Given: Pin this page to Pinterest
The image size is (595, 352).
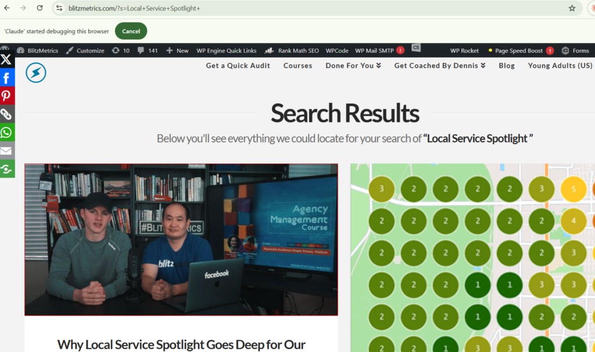Looking at the screenshot, I should pyautogui.click(x=6, y=95).
